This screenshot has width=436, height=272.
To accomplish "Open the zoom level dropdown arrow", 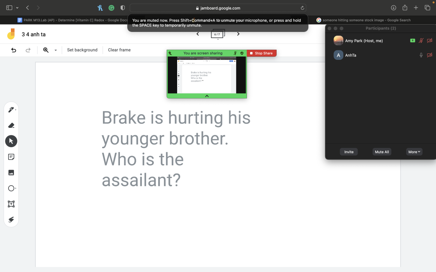I will 56,50.
